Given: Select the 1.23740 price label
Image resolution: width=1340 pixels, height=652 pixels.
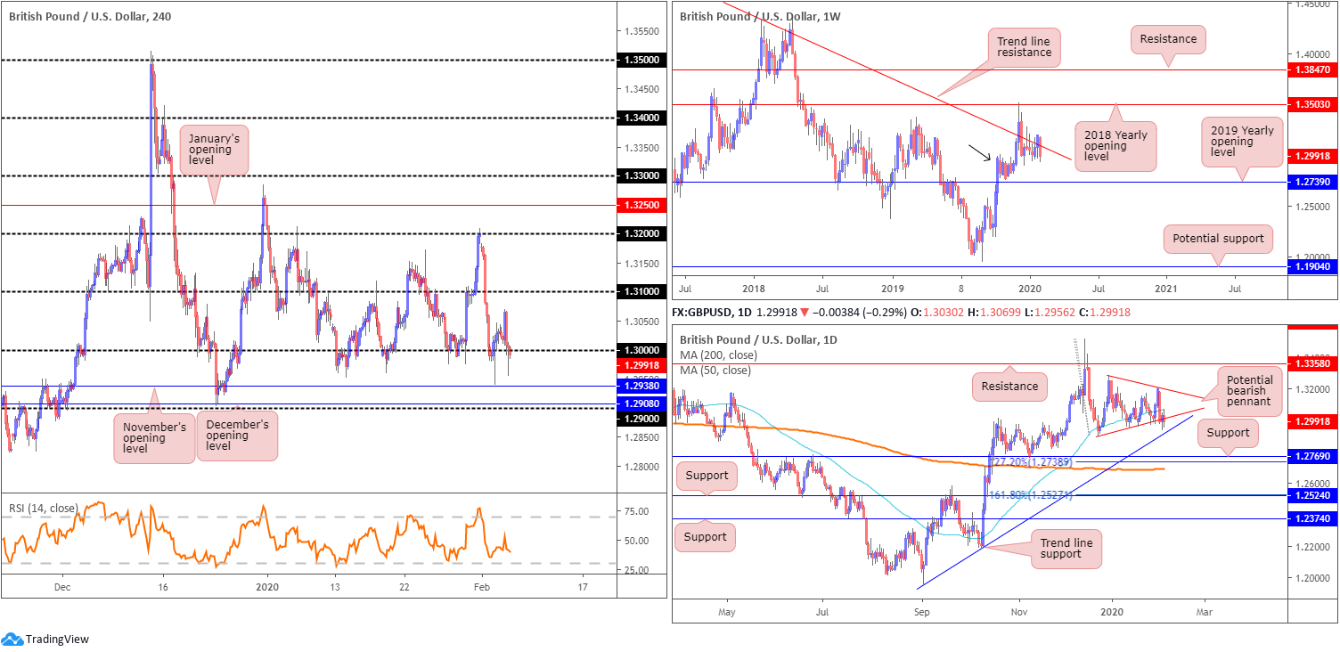Looking at the screenshot, I should pyautogui.click(x=1314, y=518).
